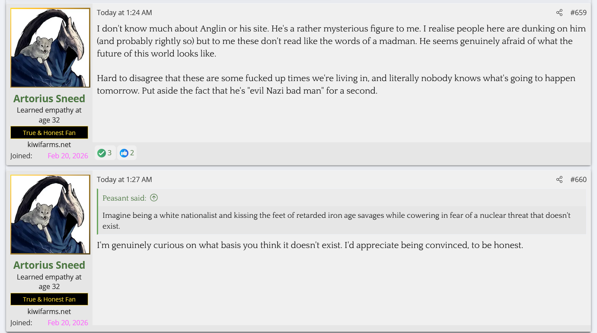The height and width of the screenshot is (333, 597).
Task: Expand the quoted Peasant message text
Action: [336, 220]
